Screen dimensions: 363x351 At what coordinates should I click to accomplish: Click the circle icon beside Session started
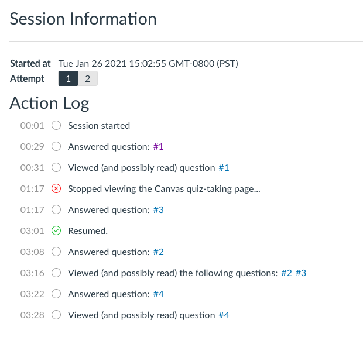[x=56, y=125]
